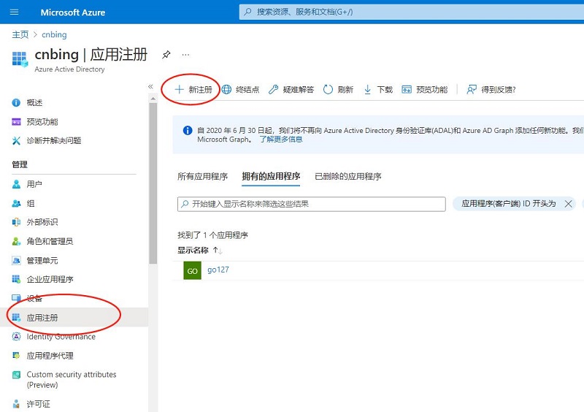Click the 管理单元 icon
This screenshot has width=584, height=412.
coord(16,260)
